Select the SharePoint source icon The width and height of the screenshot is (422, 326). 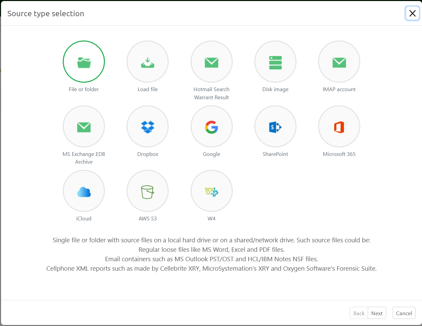(275, 126)
